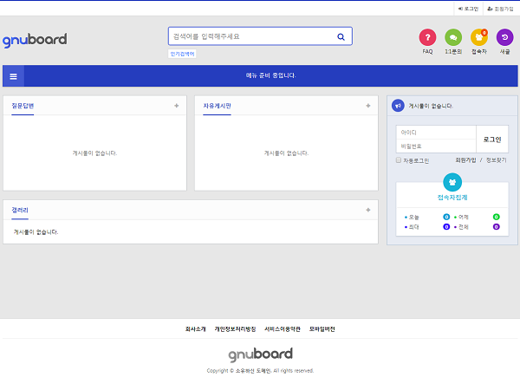
Task: Click the megaphone notice icon
Action: click(398, 106)
